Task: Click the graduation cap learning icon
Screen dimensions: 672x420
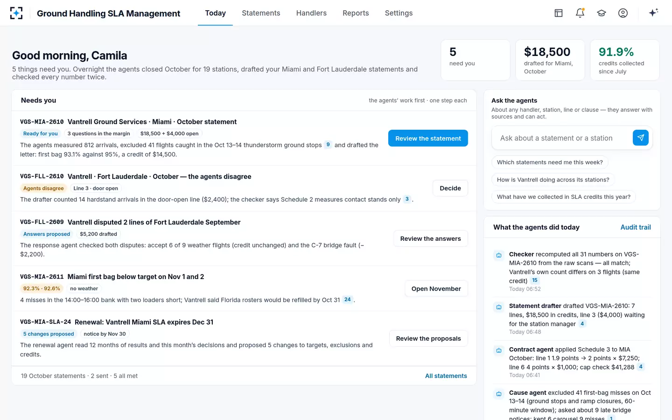Action: tap(602, 13)
